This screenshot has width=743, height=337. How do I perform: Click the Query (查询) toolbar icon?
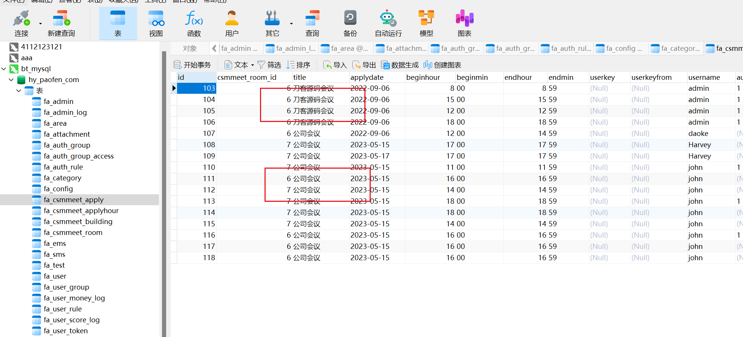pos(312,19)
